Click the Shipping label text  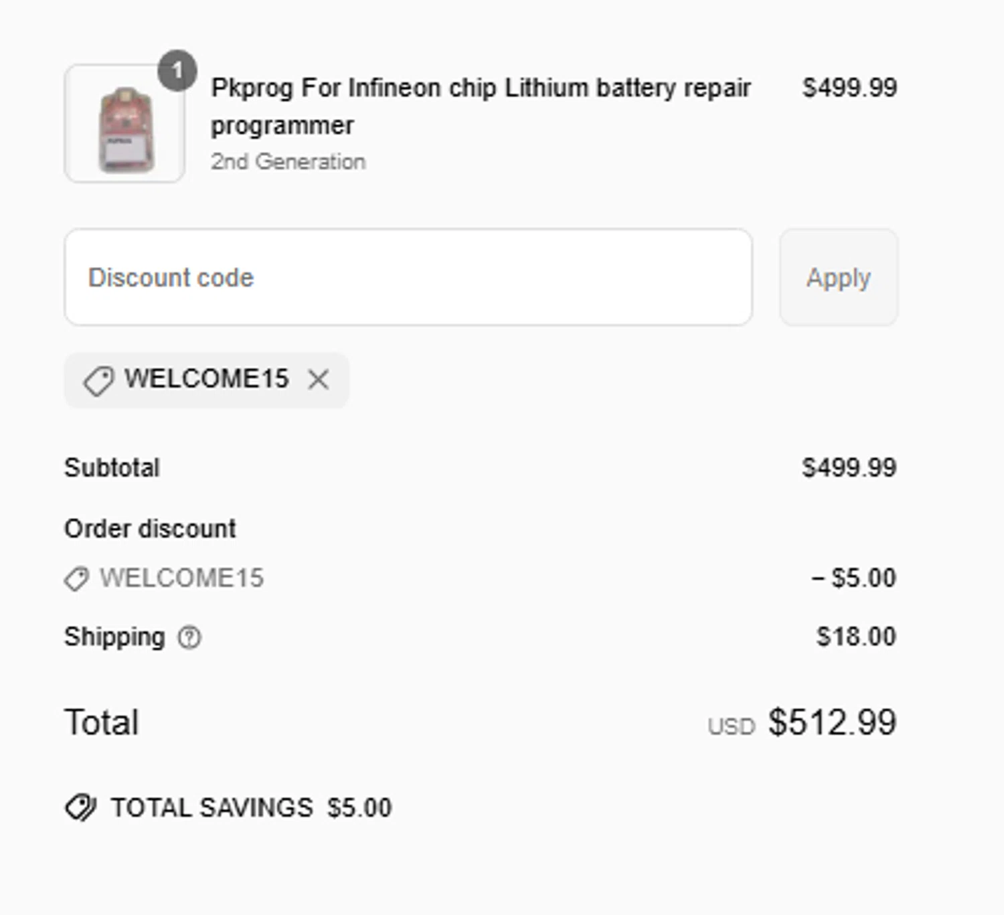(114, 637)
